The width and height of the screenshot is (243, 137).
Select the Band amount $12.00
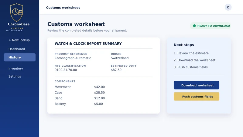point(100,98)
